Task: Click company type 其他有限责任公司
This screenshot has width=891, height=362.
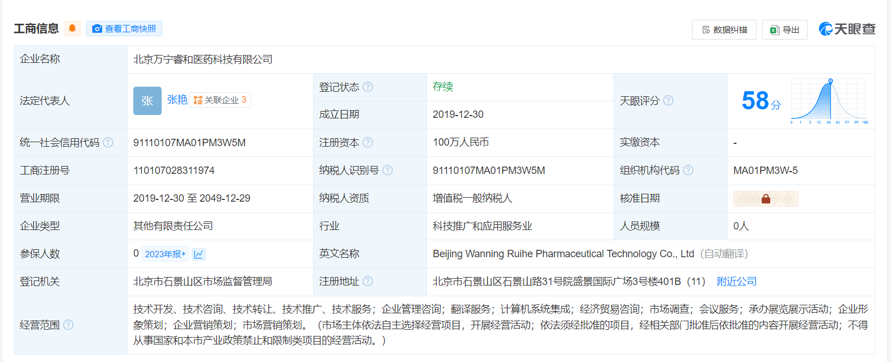Action: click(173, 226)
